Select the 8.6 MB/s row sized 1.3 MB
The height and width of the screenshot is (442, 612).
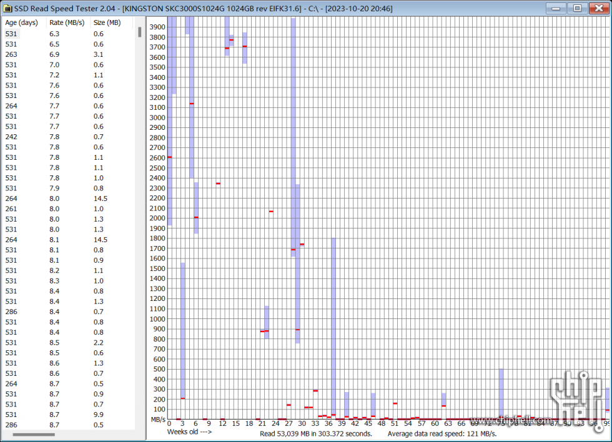tap(68, 363)
